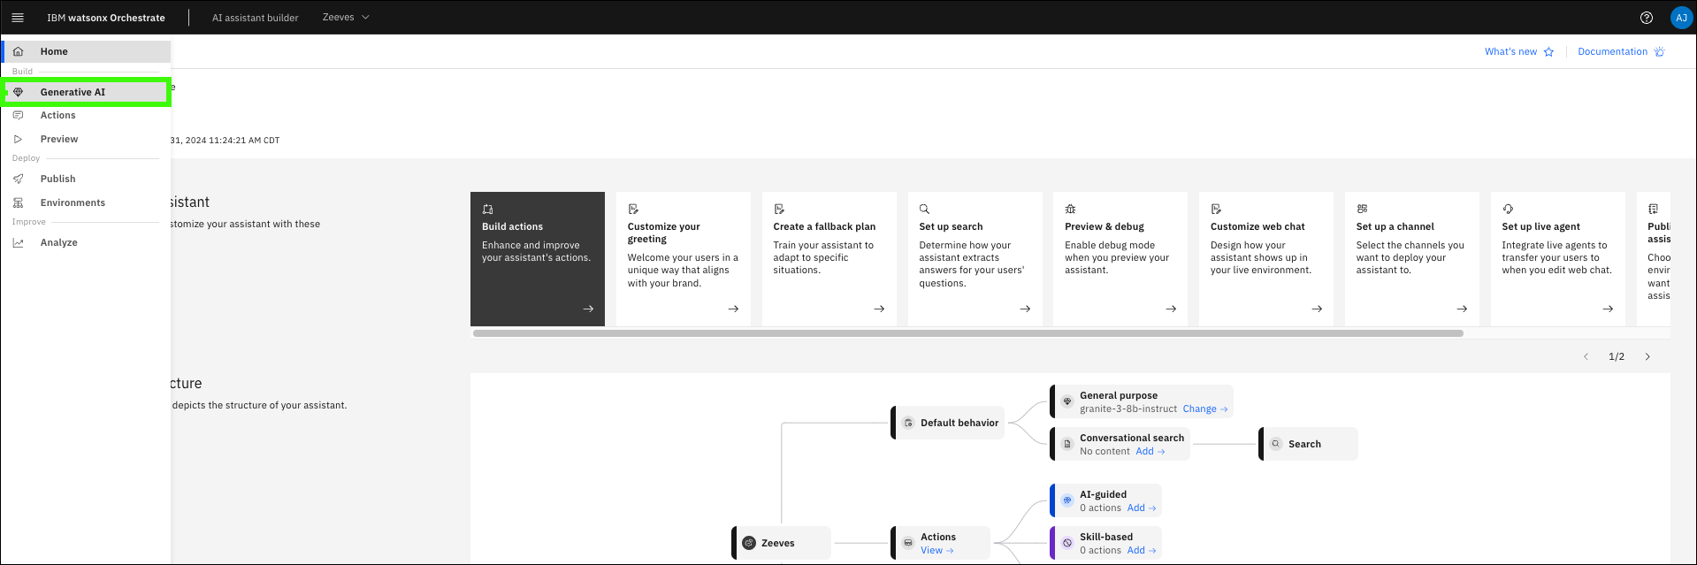Click the Publish rocket icon

click(x=19, y=179)
